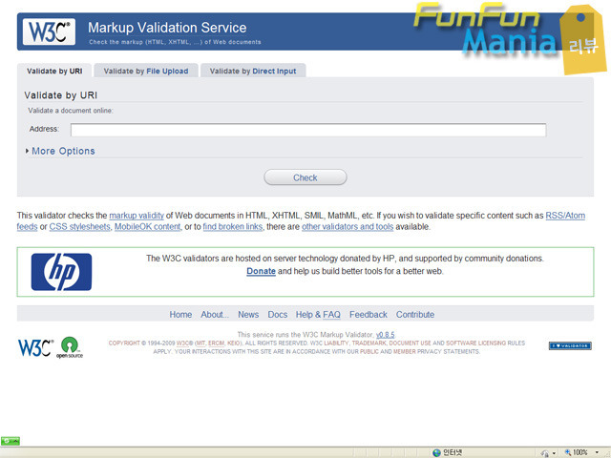Click the 100% zoom level text
This screenshot has height=458, width=611.
point(580,452)
